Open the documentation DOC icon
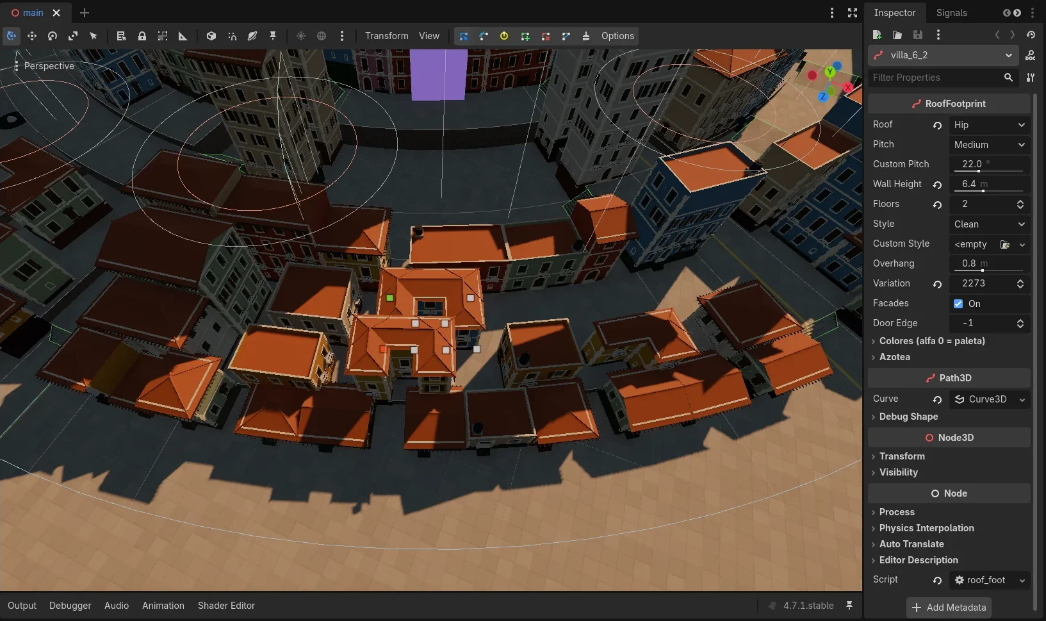The height and width of the screenshot is (621, 1046). 1030,55
